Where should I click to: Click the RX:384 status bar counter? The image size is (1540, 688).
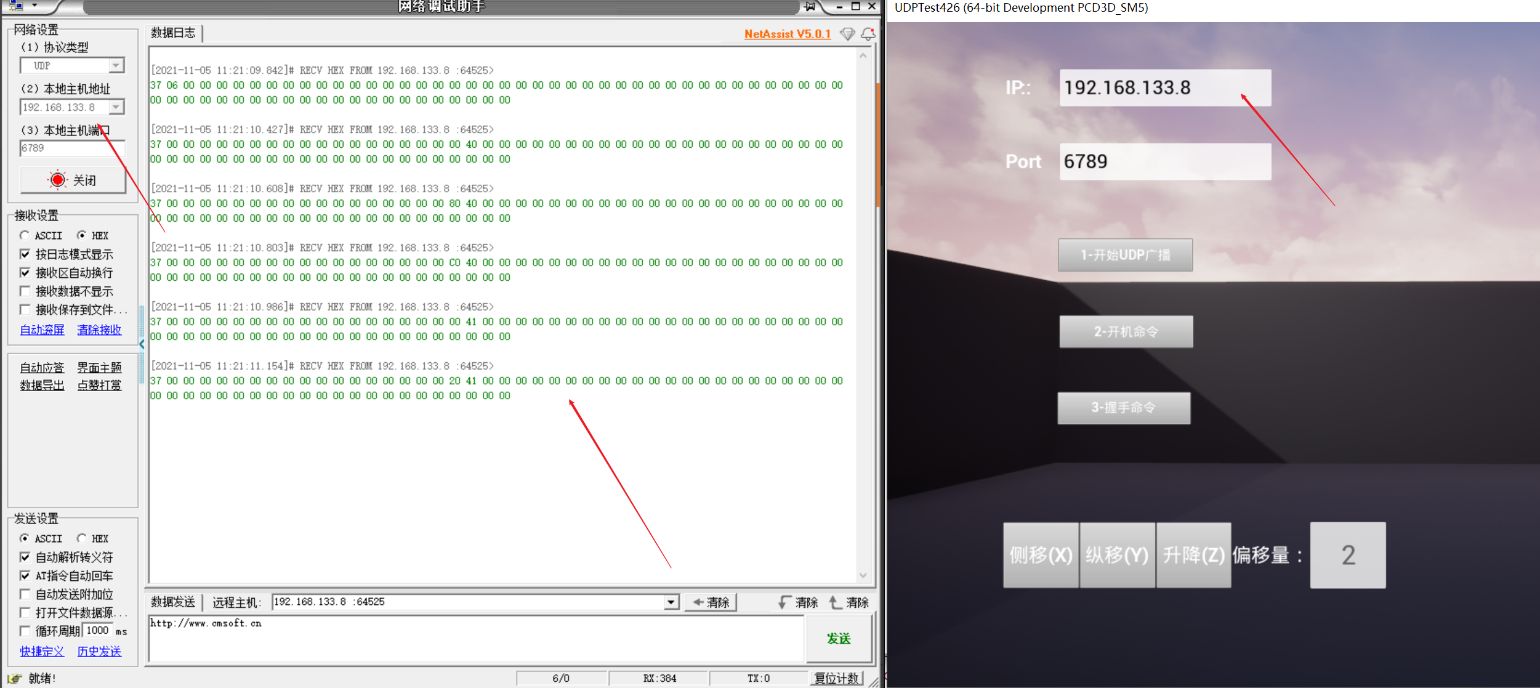659,679
